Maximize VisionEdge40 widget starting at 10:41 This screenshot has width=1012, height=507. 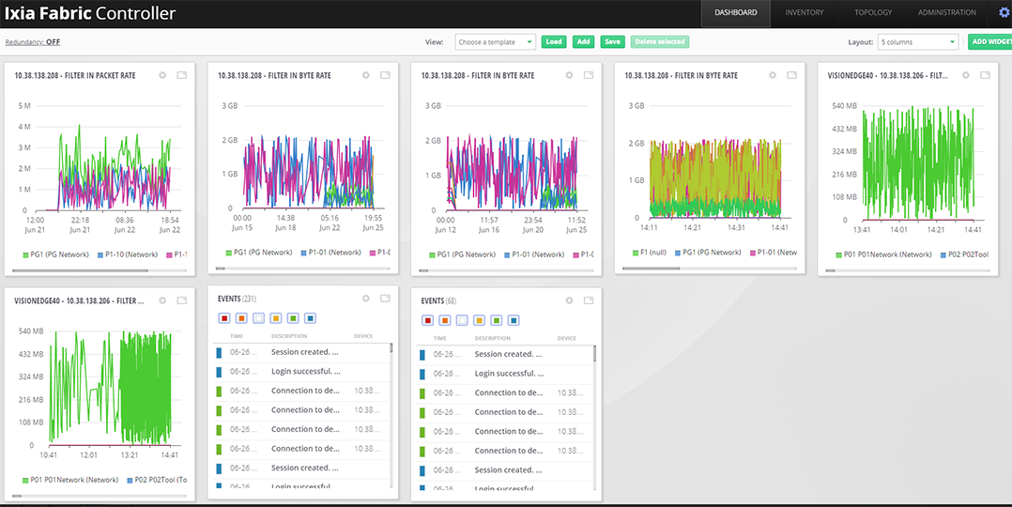(182, 300)
